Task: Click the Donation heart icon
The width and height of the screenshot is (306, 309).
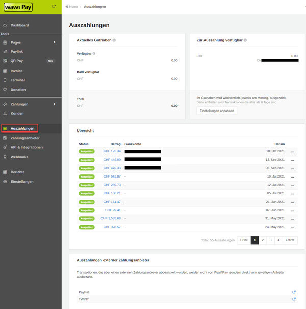Action: 5,90
